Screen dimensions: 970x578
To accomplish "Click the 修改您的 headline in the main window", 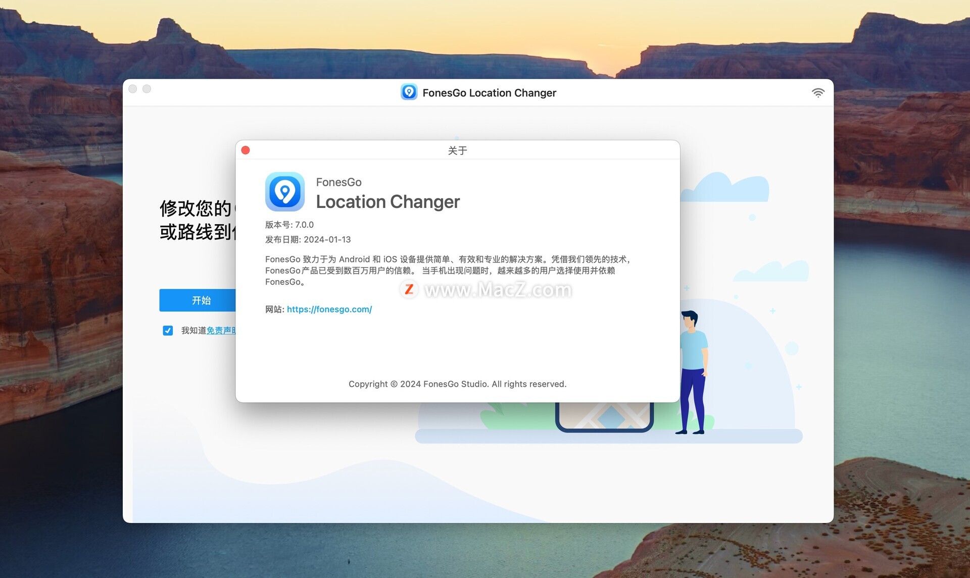I will coord(196,208).
